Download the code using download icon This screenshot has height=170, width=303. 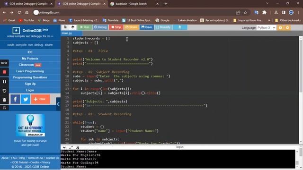(180, 27)
